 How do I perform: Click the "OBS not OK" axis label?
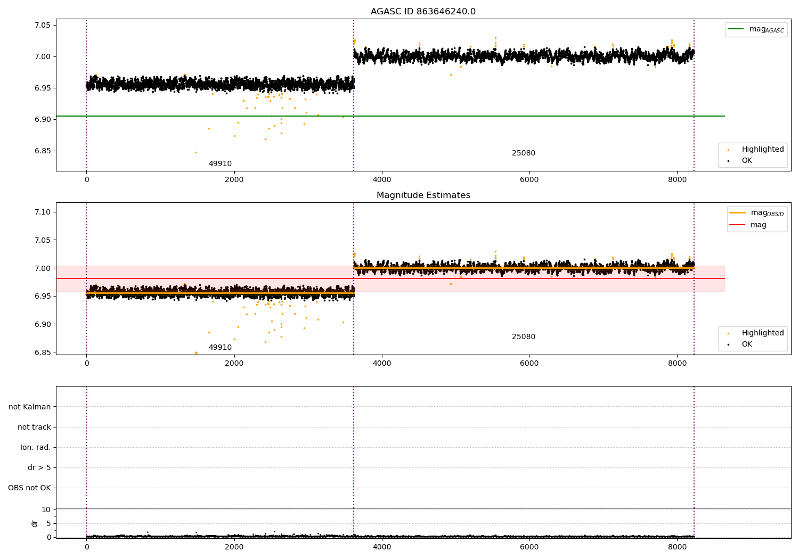[x=29, y=488]
